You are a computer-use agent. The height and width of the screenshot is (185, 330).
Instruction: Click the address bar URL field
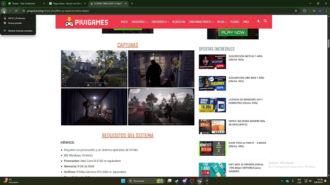(160, 11)
